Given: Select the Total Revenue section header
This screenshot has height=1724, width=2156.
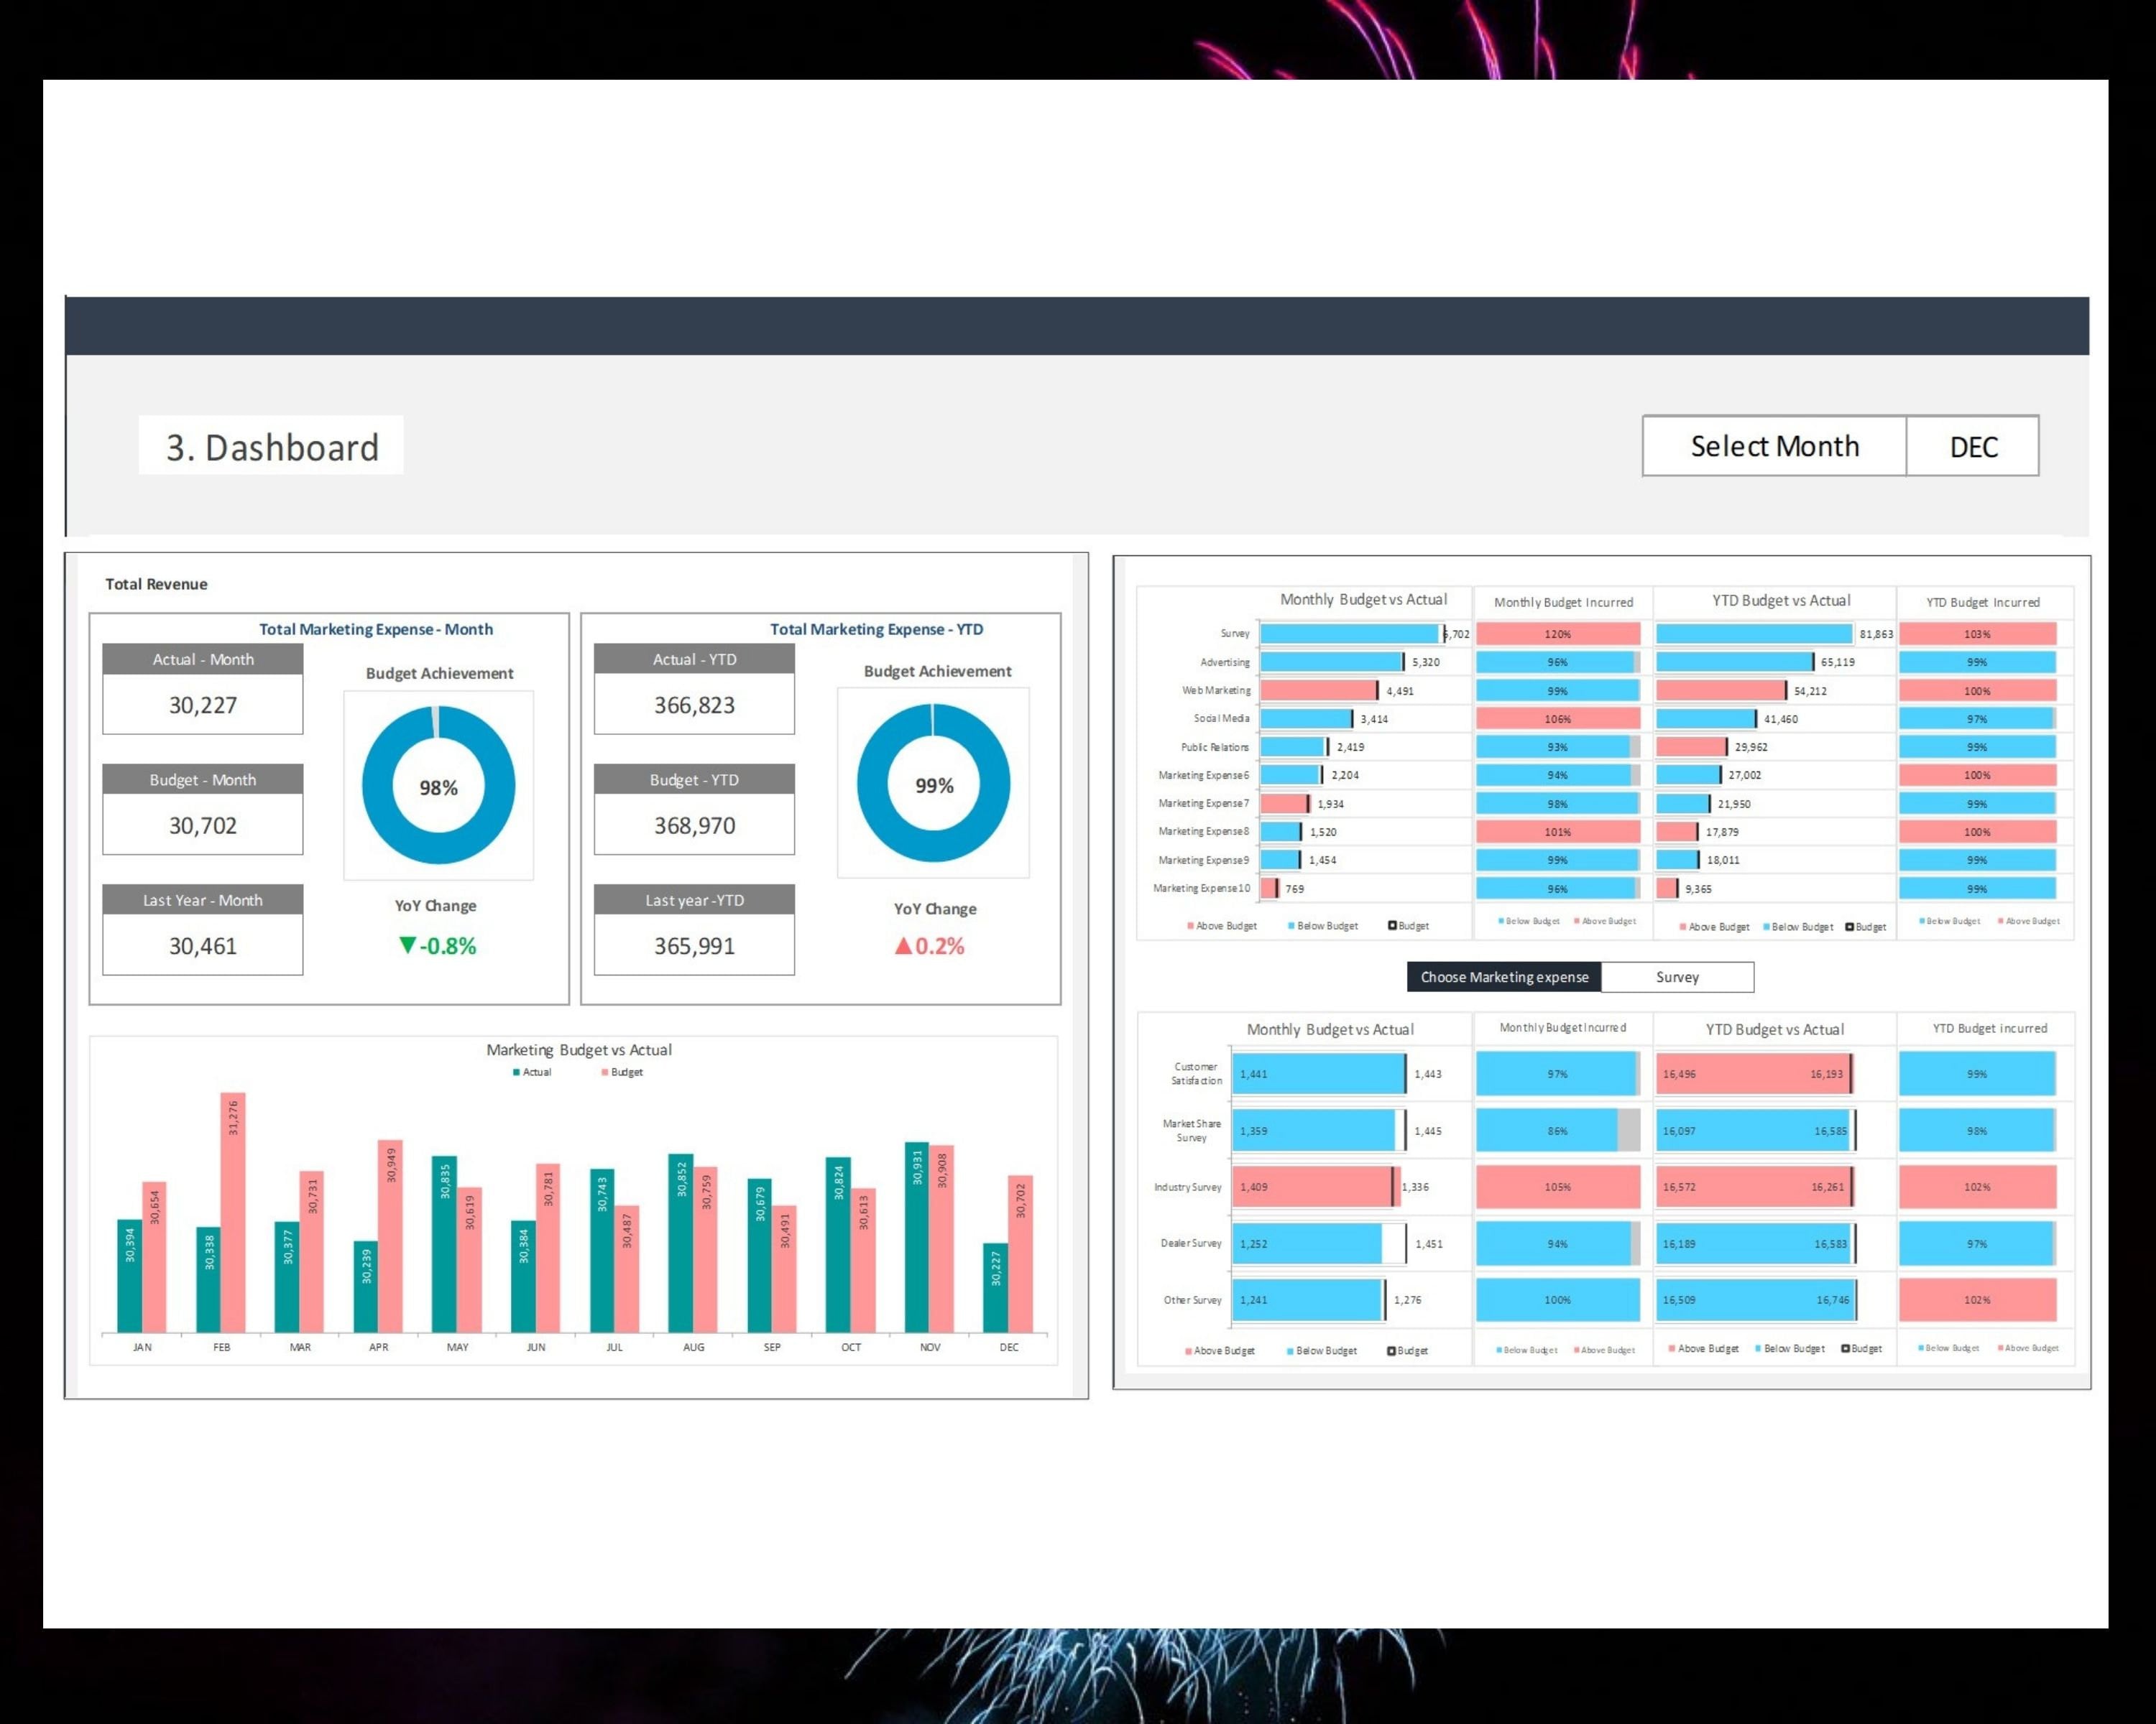Looking at the screenshot, I should click(x=156, y=584).
